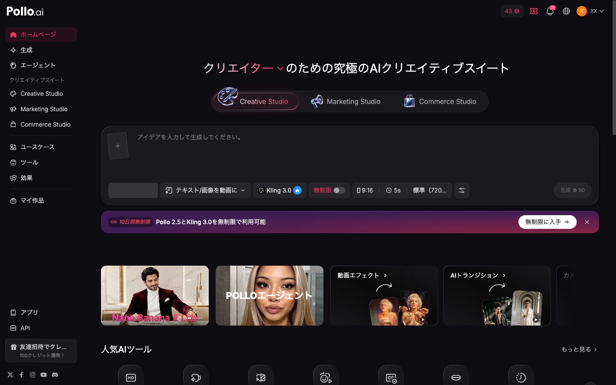Image resolution: width=616 pixels, height=385 pixels.
Task: Change the 5s duration setting
Action: [393, 190]
